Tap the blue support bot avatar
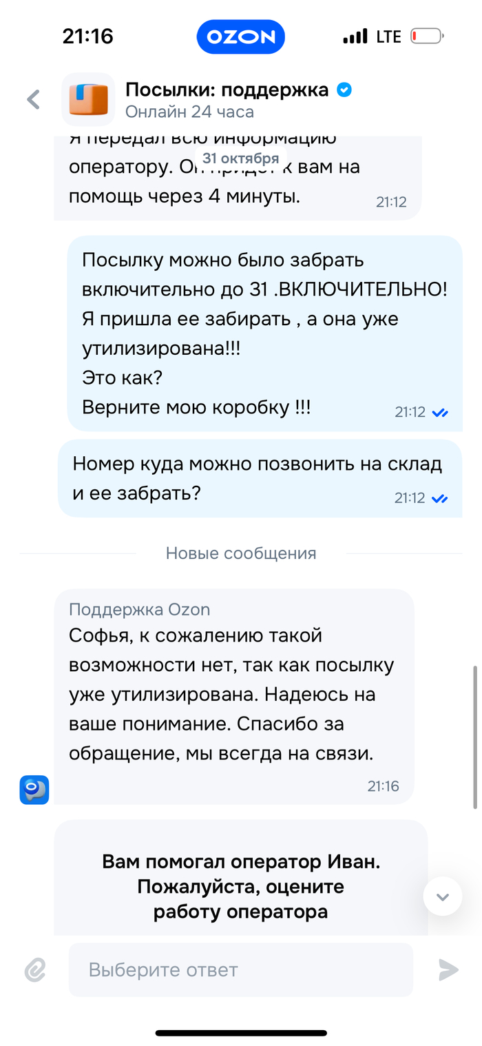Viewport: 482px width, 1046px height. tap(34, 790)
